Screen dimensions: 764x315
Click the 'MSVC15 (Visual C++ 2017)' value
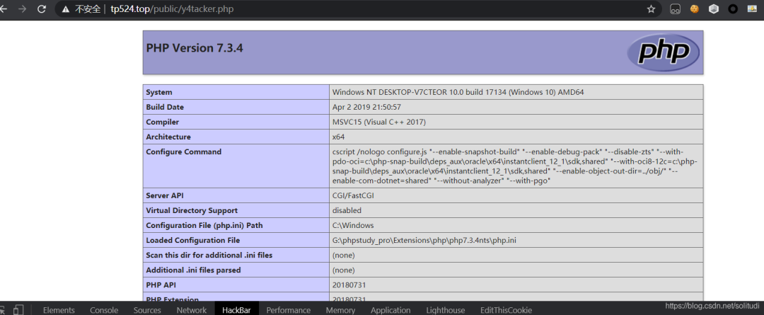tap(379, 122)
